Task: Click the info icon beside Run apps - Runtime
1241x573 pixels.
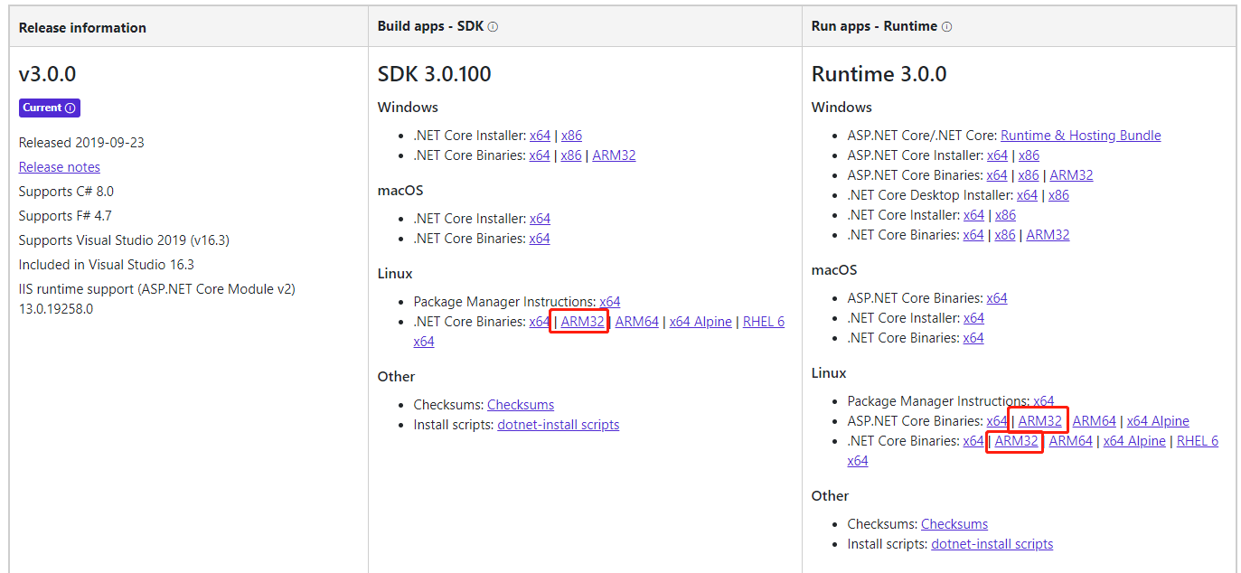Action: point(946,27)
